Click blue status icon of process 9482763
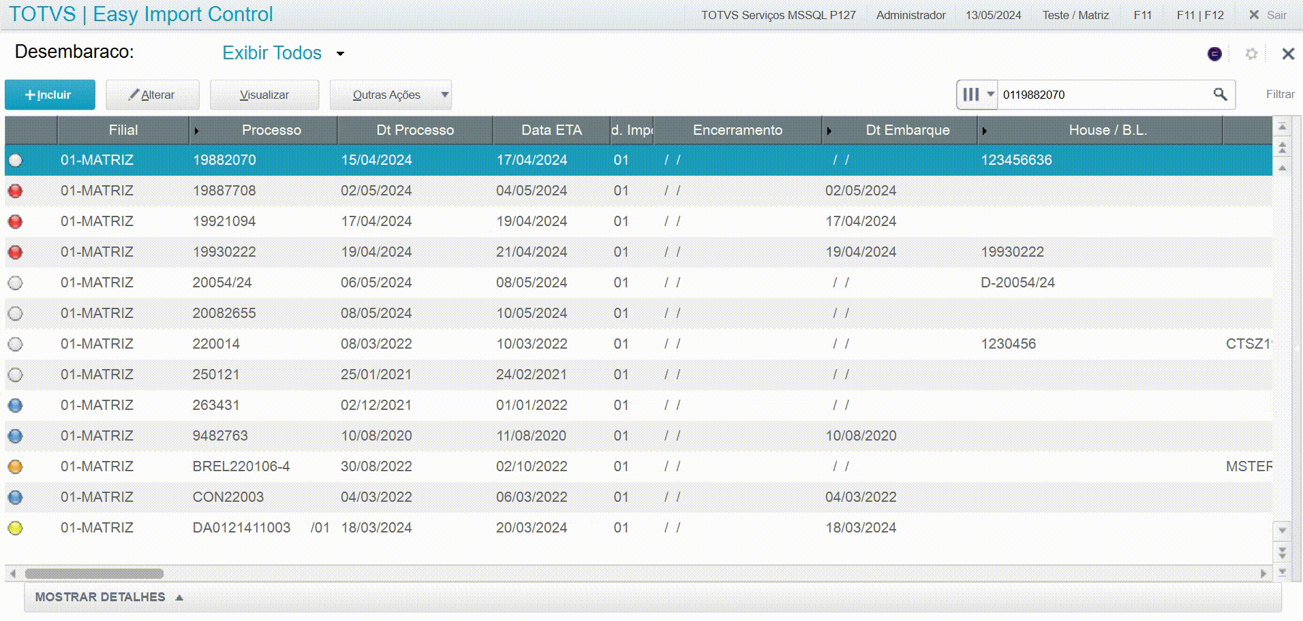This screenshot has height=621, width=1303. tap(15, 436)
